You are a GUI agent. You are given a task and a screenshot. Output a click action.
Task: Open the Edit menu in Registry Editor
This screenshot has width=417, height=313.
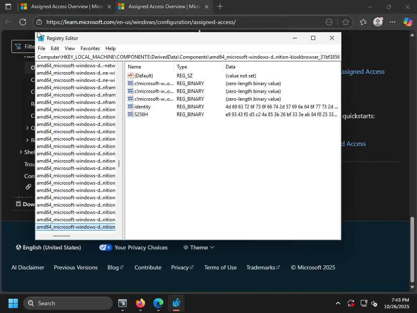pyautogui.click(x=55, y=48)
